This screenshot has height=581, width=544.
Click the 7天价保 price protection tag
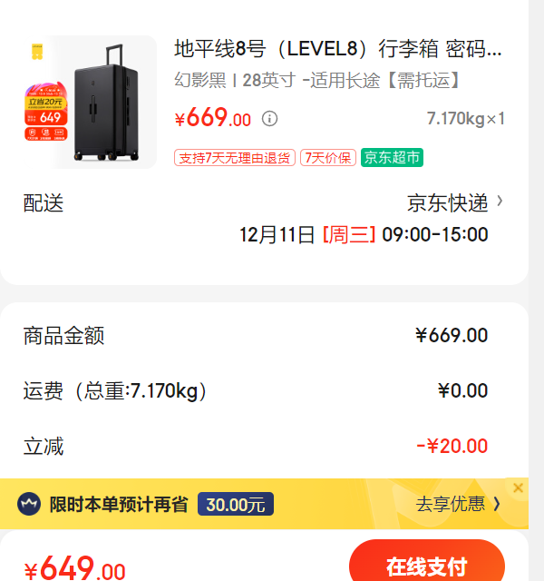(328, 158)
